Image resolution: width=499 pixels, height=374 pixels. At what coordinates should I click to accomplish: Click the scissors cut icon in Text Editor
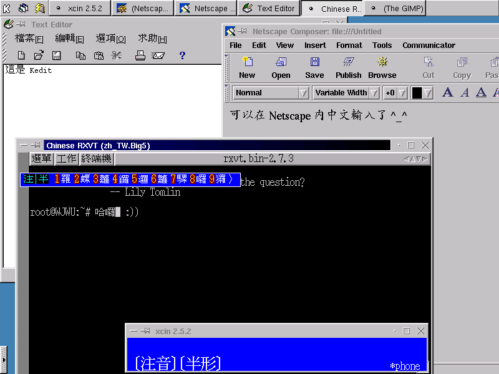tap(116, 55)
